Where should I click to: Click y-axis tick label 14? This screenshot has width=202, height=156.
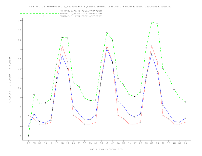(20, 49)
